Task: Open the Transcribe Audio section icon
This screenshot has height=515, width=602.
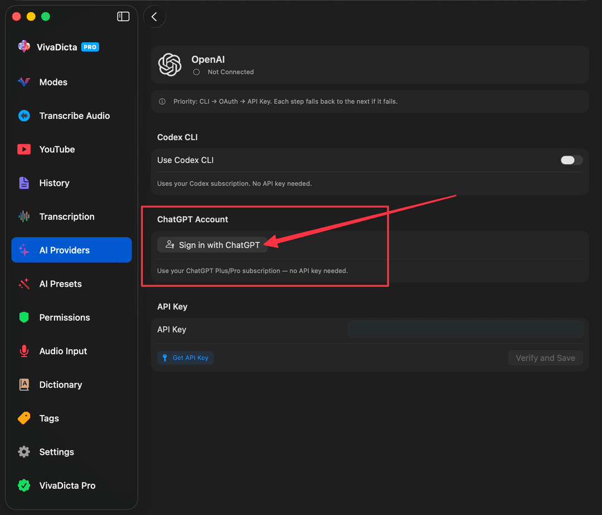Action: tap(23, 115)
